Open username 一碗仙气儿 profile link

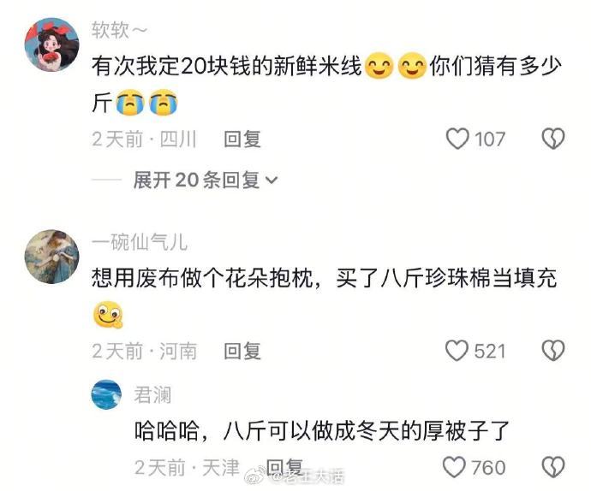click(x=140, y=242)
